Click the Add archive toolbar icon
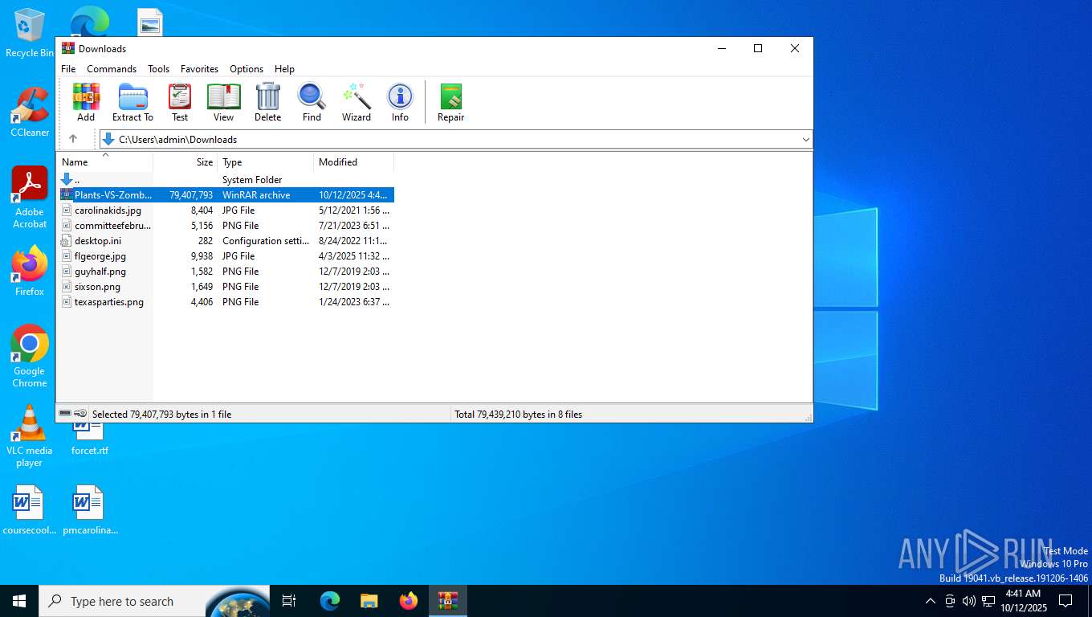Screen dimensions: 1092x617 pos(86,102)
